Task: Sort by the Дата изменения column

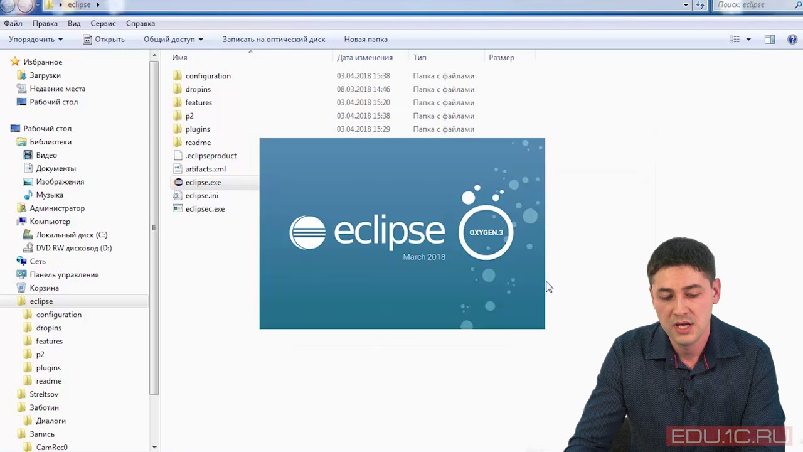Action: 364,58
